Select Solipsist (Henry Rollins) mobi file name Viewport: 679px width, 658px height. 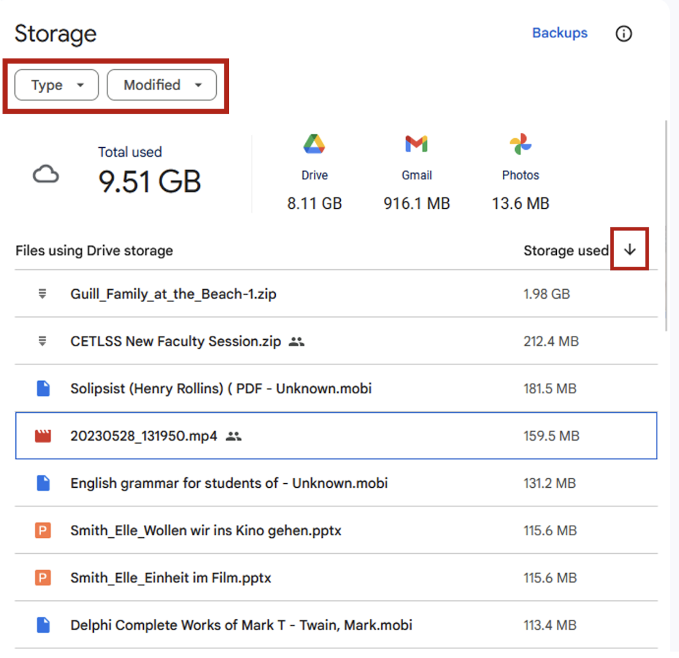[221, 388]
